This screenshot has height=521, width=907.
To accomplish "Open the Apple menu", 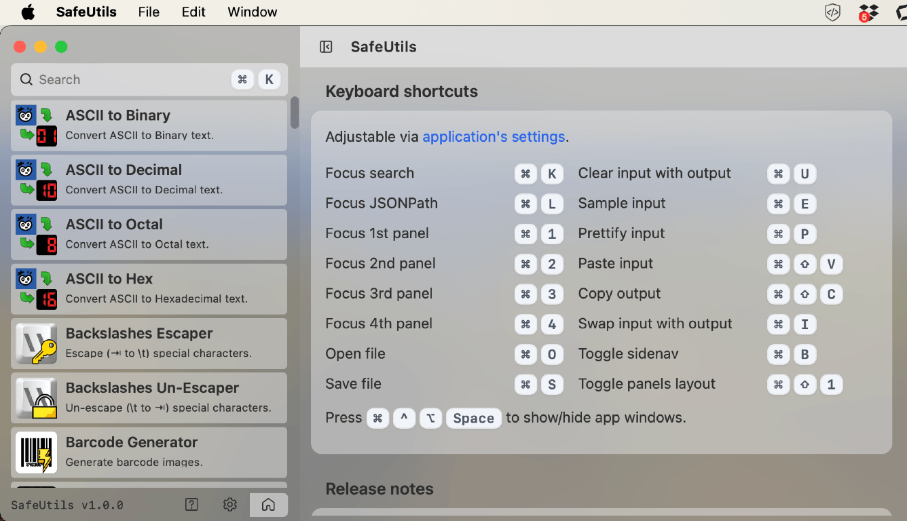I will point(28,12).
